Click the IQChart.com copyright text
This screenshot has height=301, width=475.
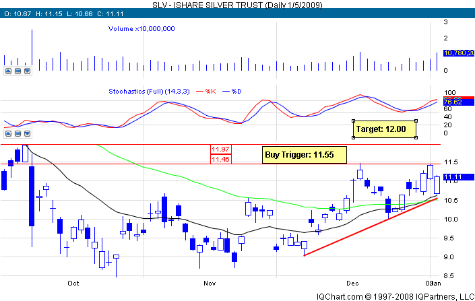coord(395,297)
